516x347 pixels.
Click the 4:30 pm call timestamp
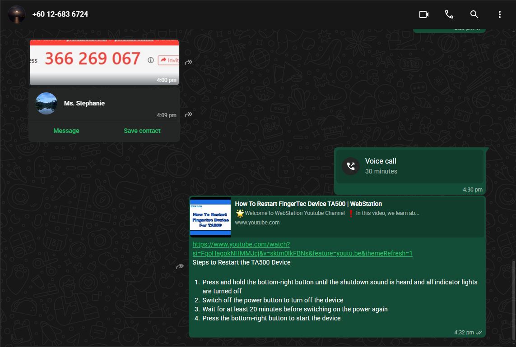[473, 190]
